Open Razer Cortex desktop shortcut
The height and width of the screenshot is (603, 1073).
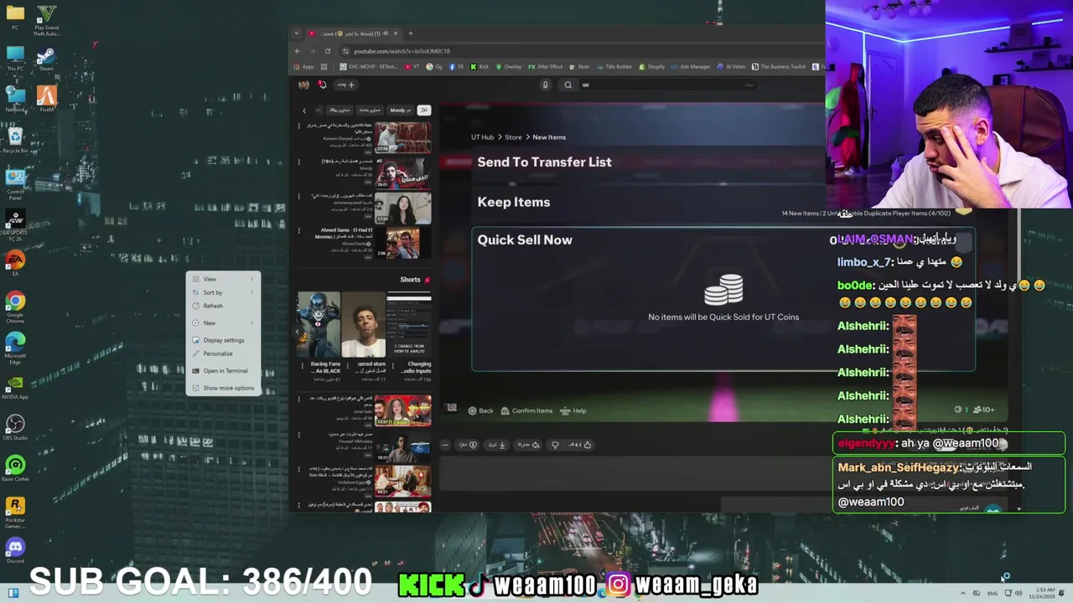click(x=15, y=468)
